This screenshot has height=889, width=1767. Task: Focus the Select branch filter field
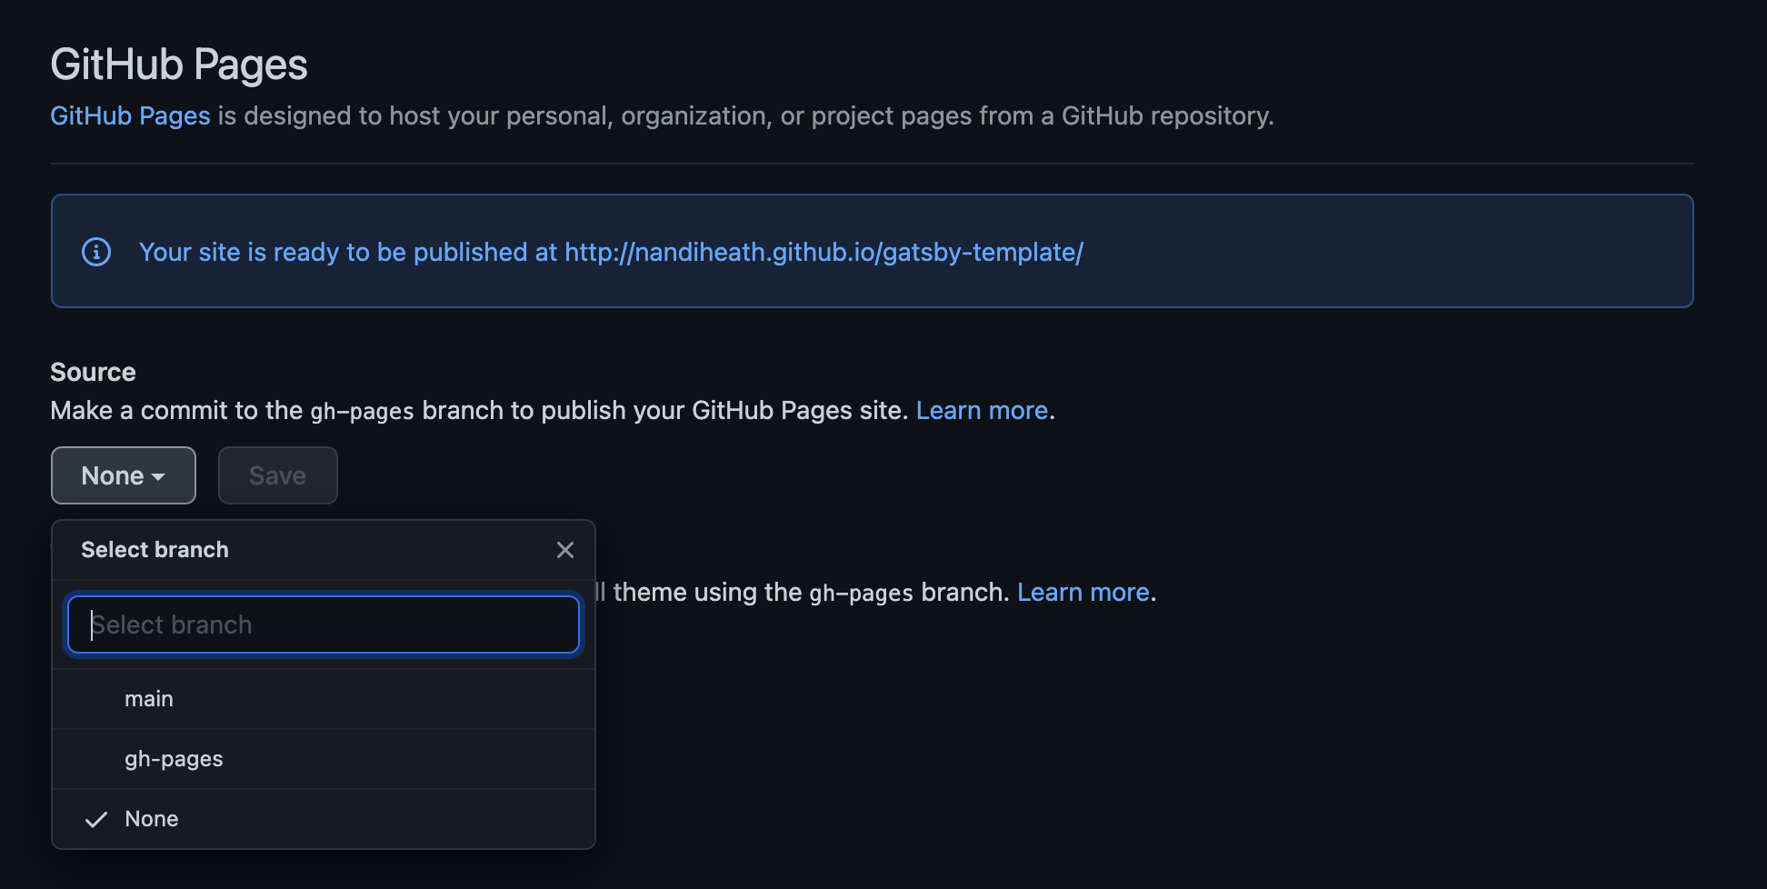(x=324, y=624)
